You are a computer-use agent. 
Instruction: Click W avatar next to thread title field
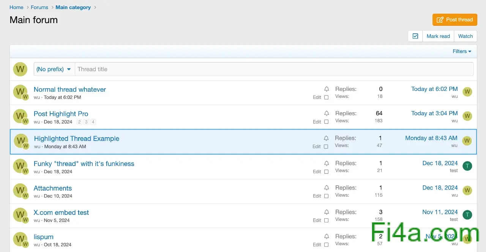click(x=20, y=69)
